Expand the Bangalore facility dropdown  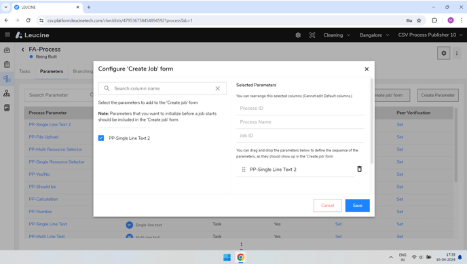pos(374,35)
